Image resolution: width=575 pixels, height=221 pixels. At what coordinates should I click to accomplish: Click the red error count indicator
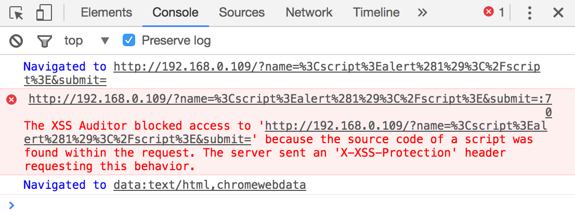[x=494, y=12]
